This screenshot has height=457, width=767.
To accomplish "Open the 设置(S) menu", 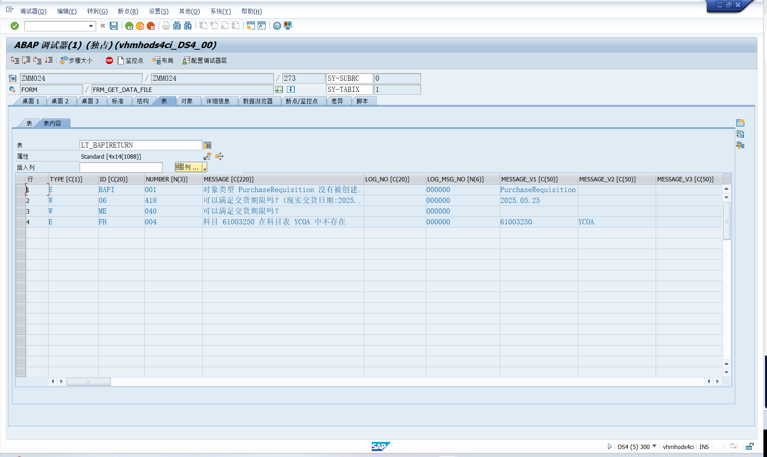I will coord(159,11).
